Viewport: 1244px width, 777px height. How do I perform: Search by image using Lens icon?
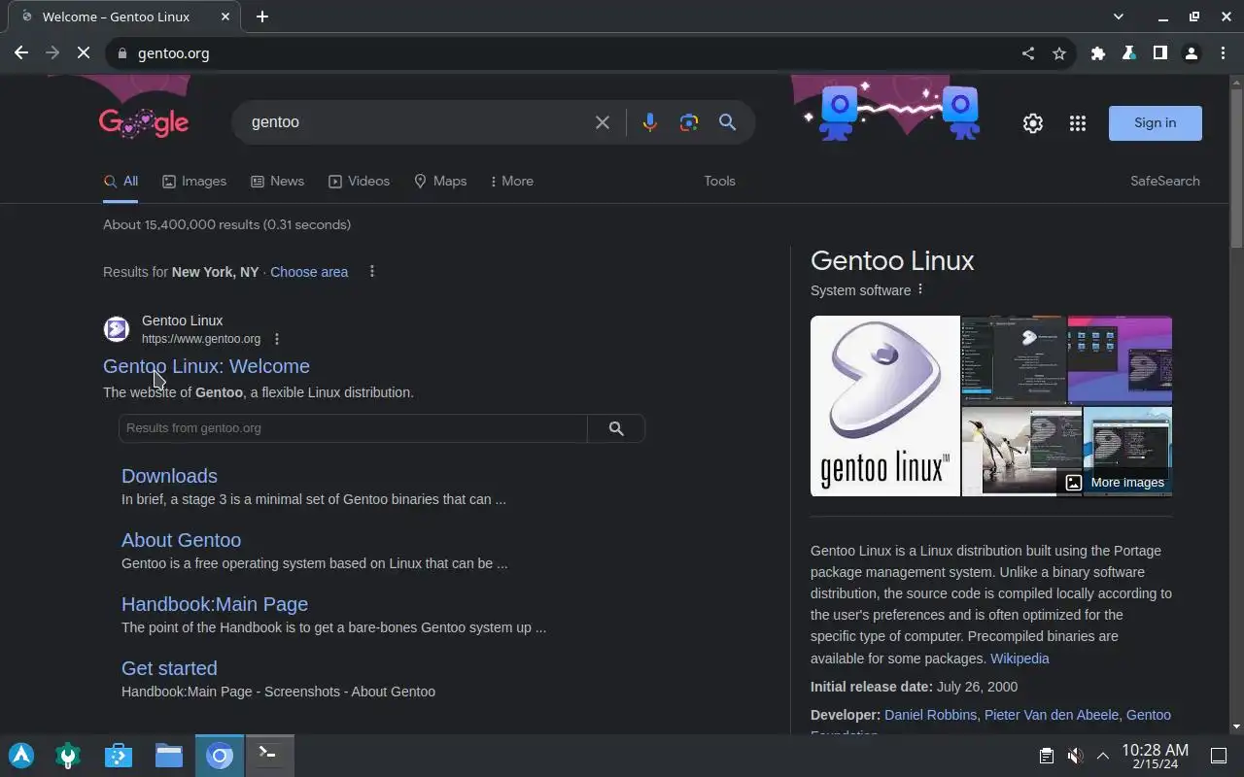[x=689, y=122]
